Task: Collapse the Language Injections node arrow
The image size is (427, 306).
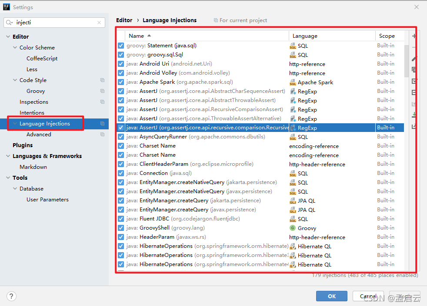Action: [15, 123]
